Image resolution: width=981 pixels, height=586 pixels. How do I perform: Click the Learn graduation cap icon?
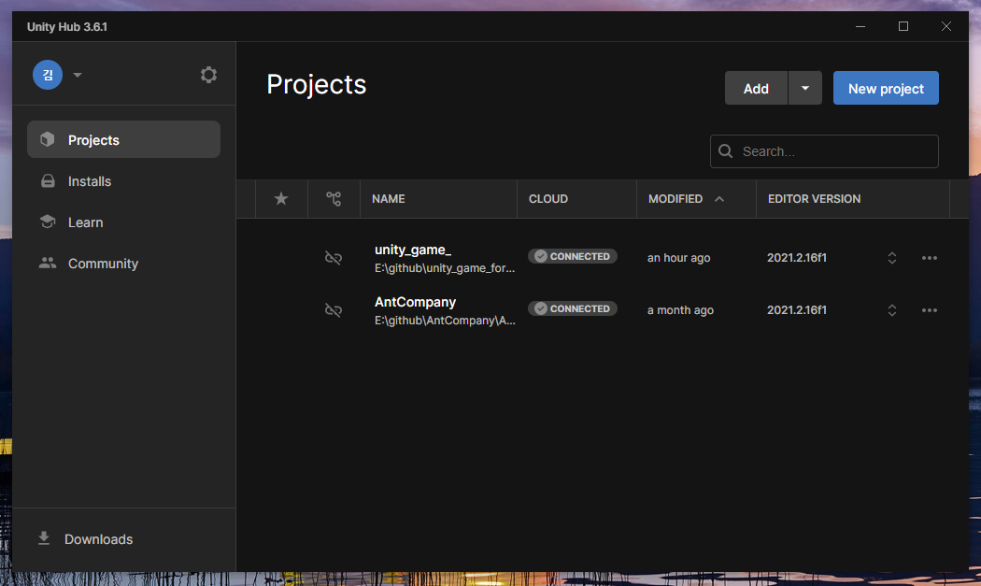(x=48, y=222)
